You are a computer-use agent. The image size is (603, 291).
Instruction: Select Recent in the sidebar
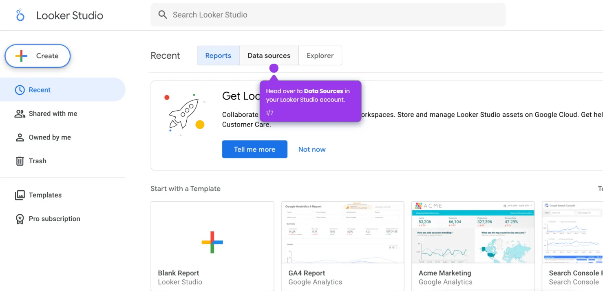point(62,90)
